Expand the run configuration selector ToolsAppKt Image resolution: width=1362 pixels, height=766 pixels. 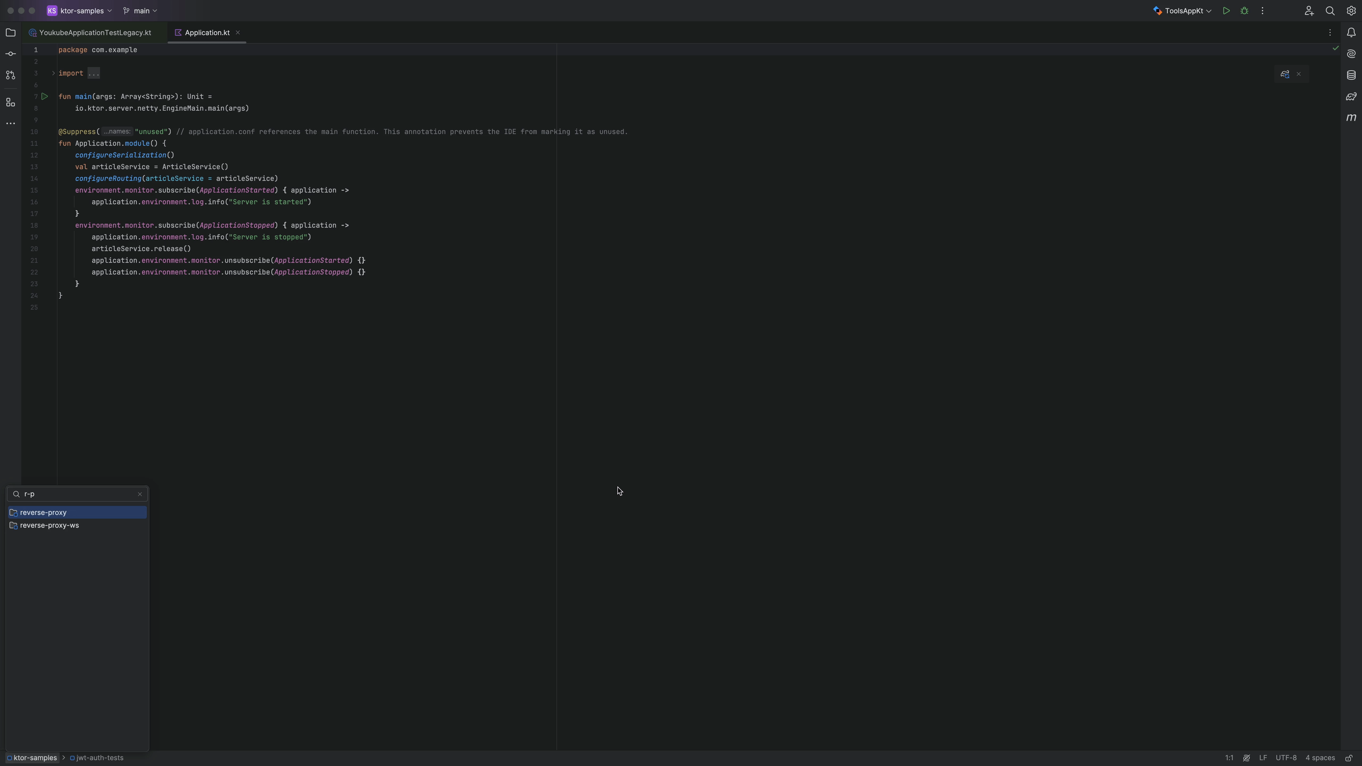1182,11
